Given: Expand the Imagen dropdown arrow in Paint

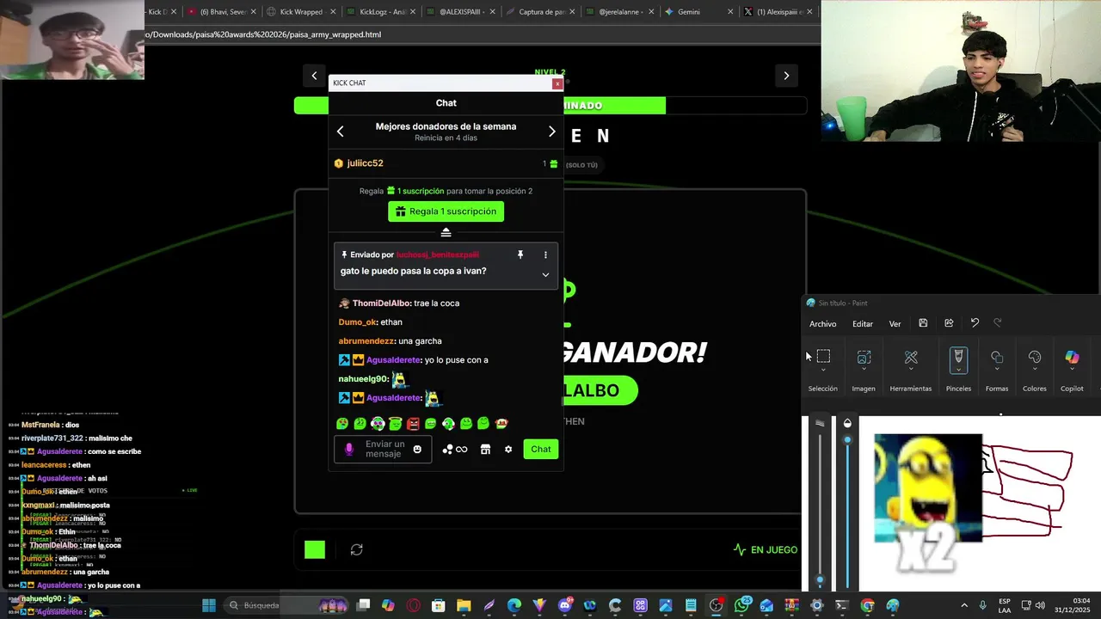Looking at the screenshot, I should (864, 370).
